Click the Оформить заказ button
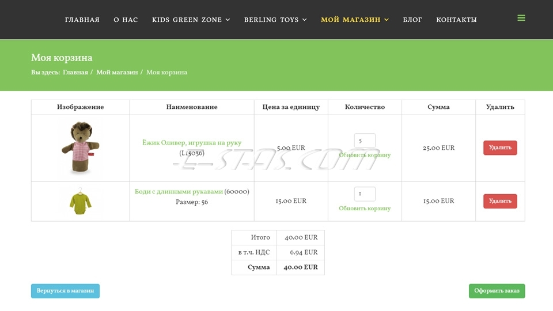553x311 pixels. pyautogui.click(x=497, y=291)
